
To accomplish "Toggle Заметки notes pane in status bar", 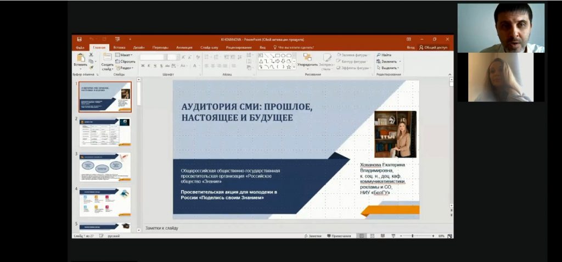I will point(312,236).
